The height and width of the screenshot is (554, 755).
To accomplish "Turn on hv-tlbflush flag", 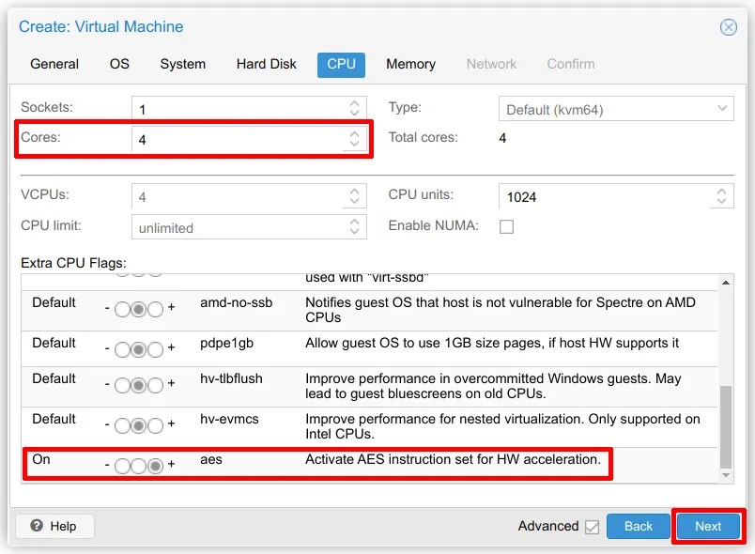I will (x=155, y=385).
